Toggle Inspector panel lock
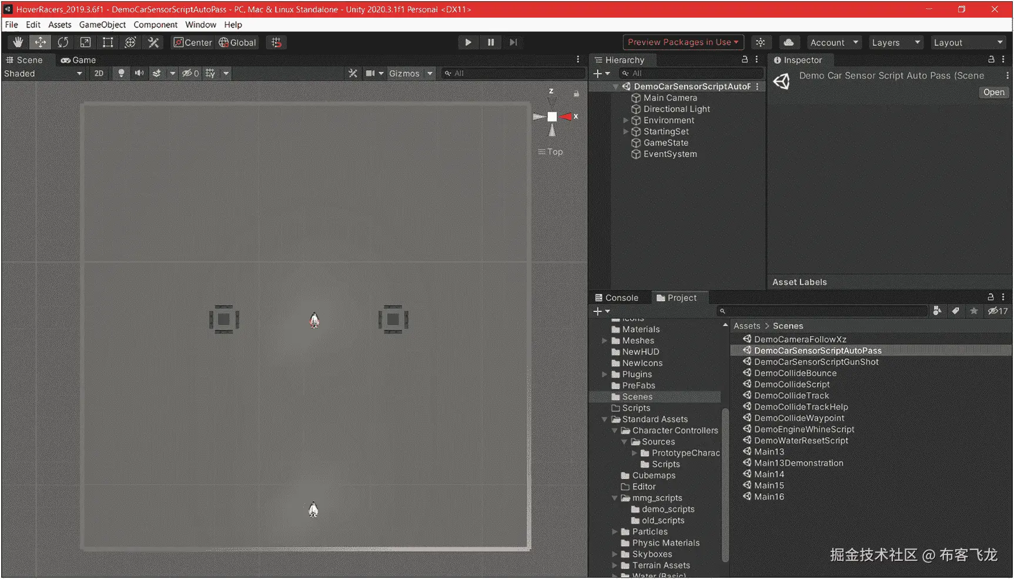1014x579 pixels. tap(991, 59)
